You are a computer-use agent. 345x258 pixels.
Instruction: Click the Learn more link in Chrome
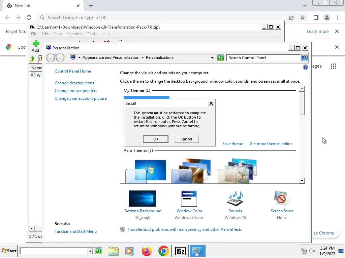coord(318,31)
